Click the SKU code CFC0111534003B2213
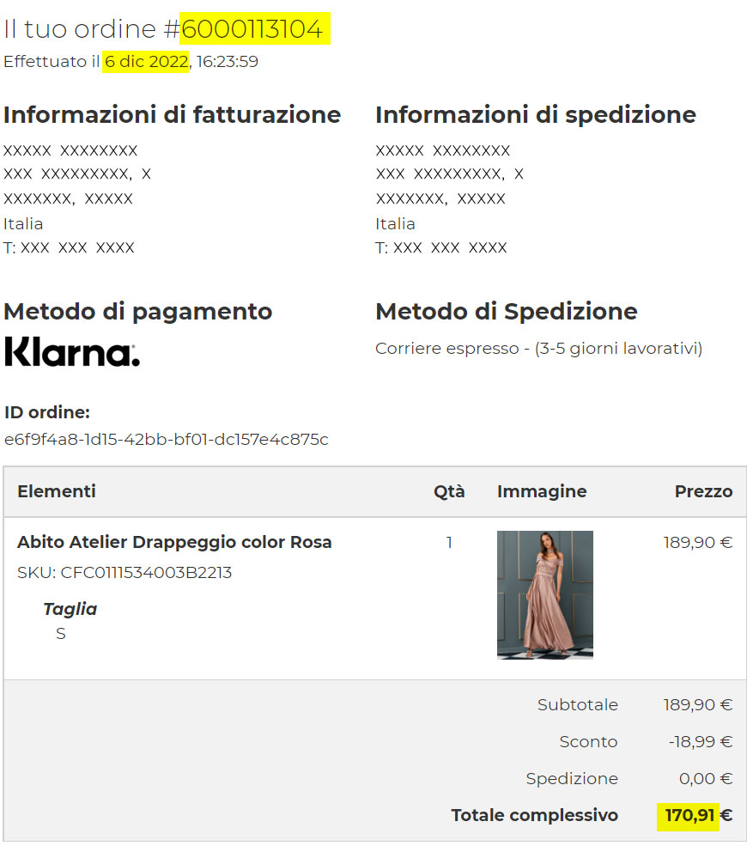The height and width of the screenshot is (846, 753). point(146,573)
